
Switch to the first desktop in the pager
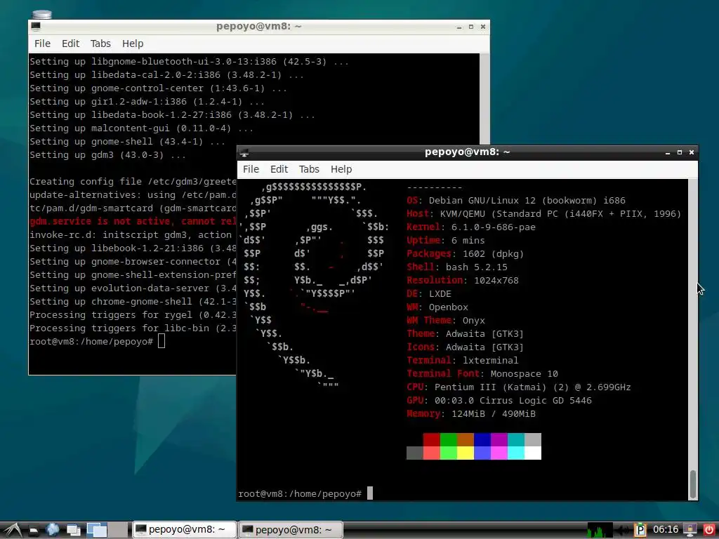[97, 531]
